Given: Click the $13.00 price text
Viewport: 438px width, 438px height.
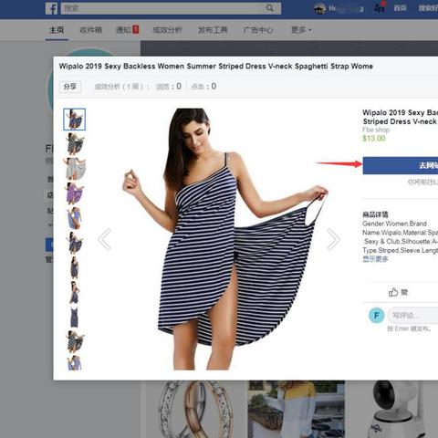Looking at the screenshot, I should [x=374, y=139].
